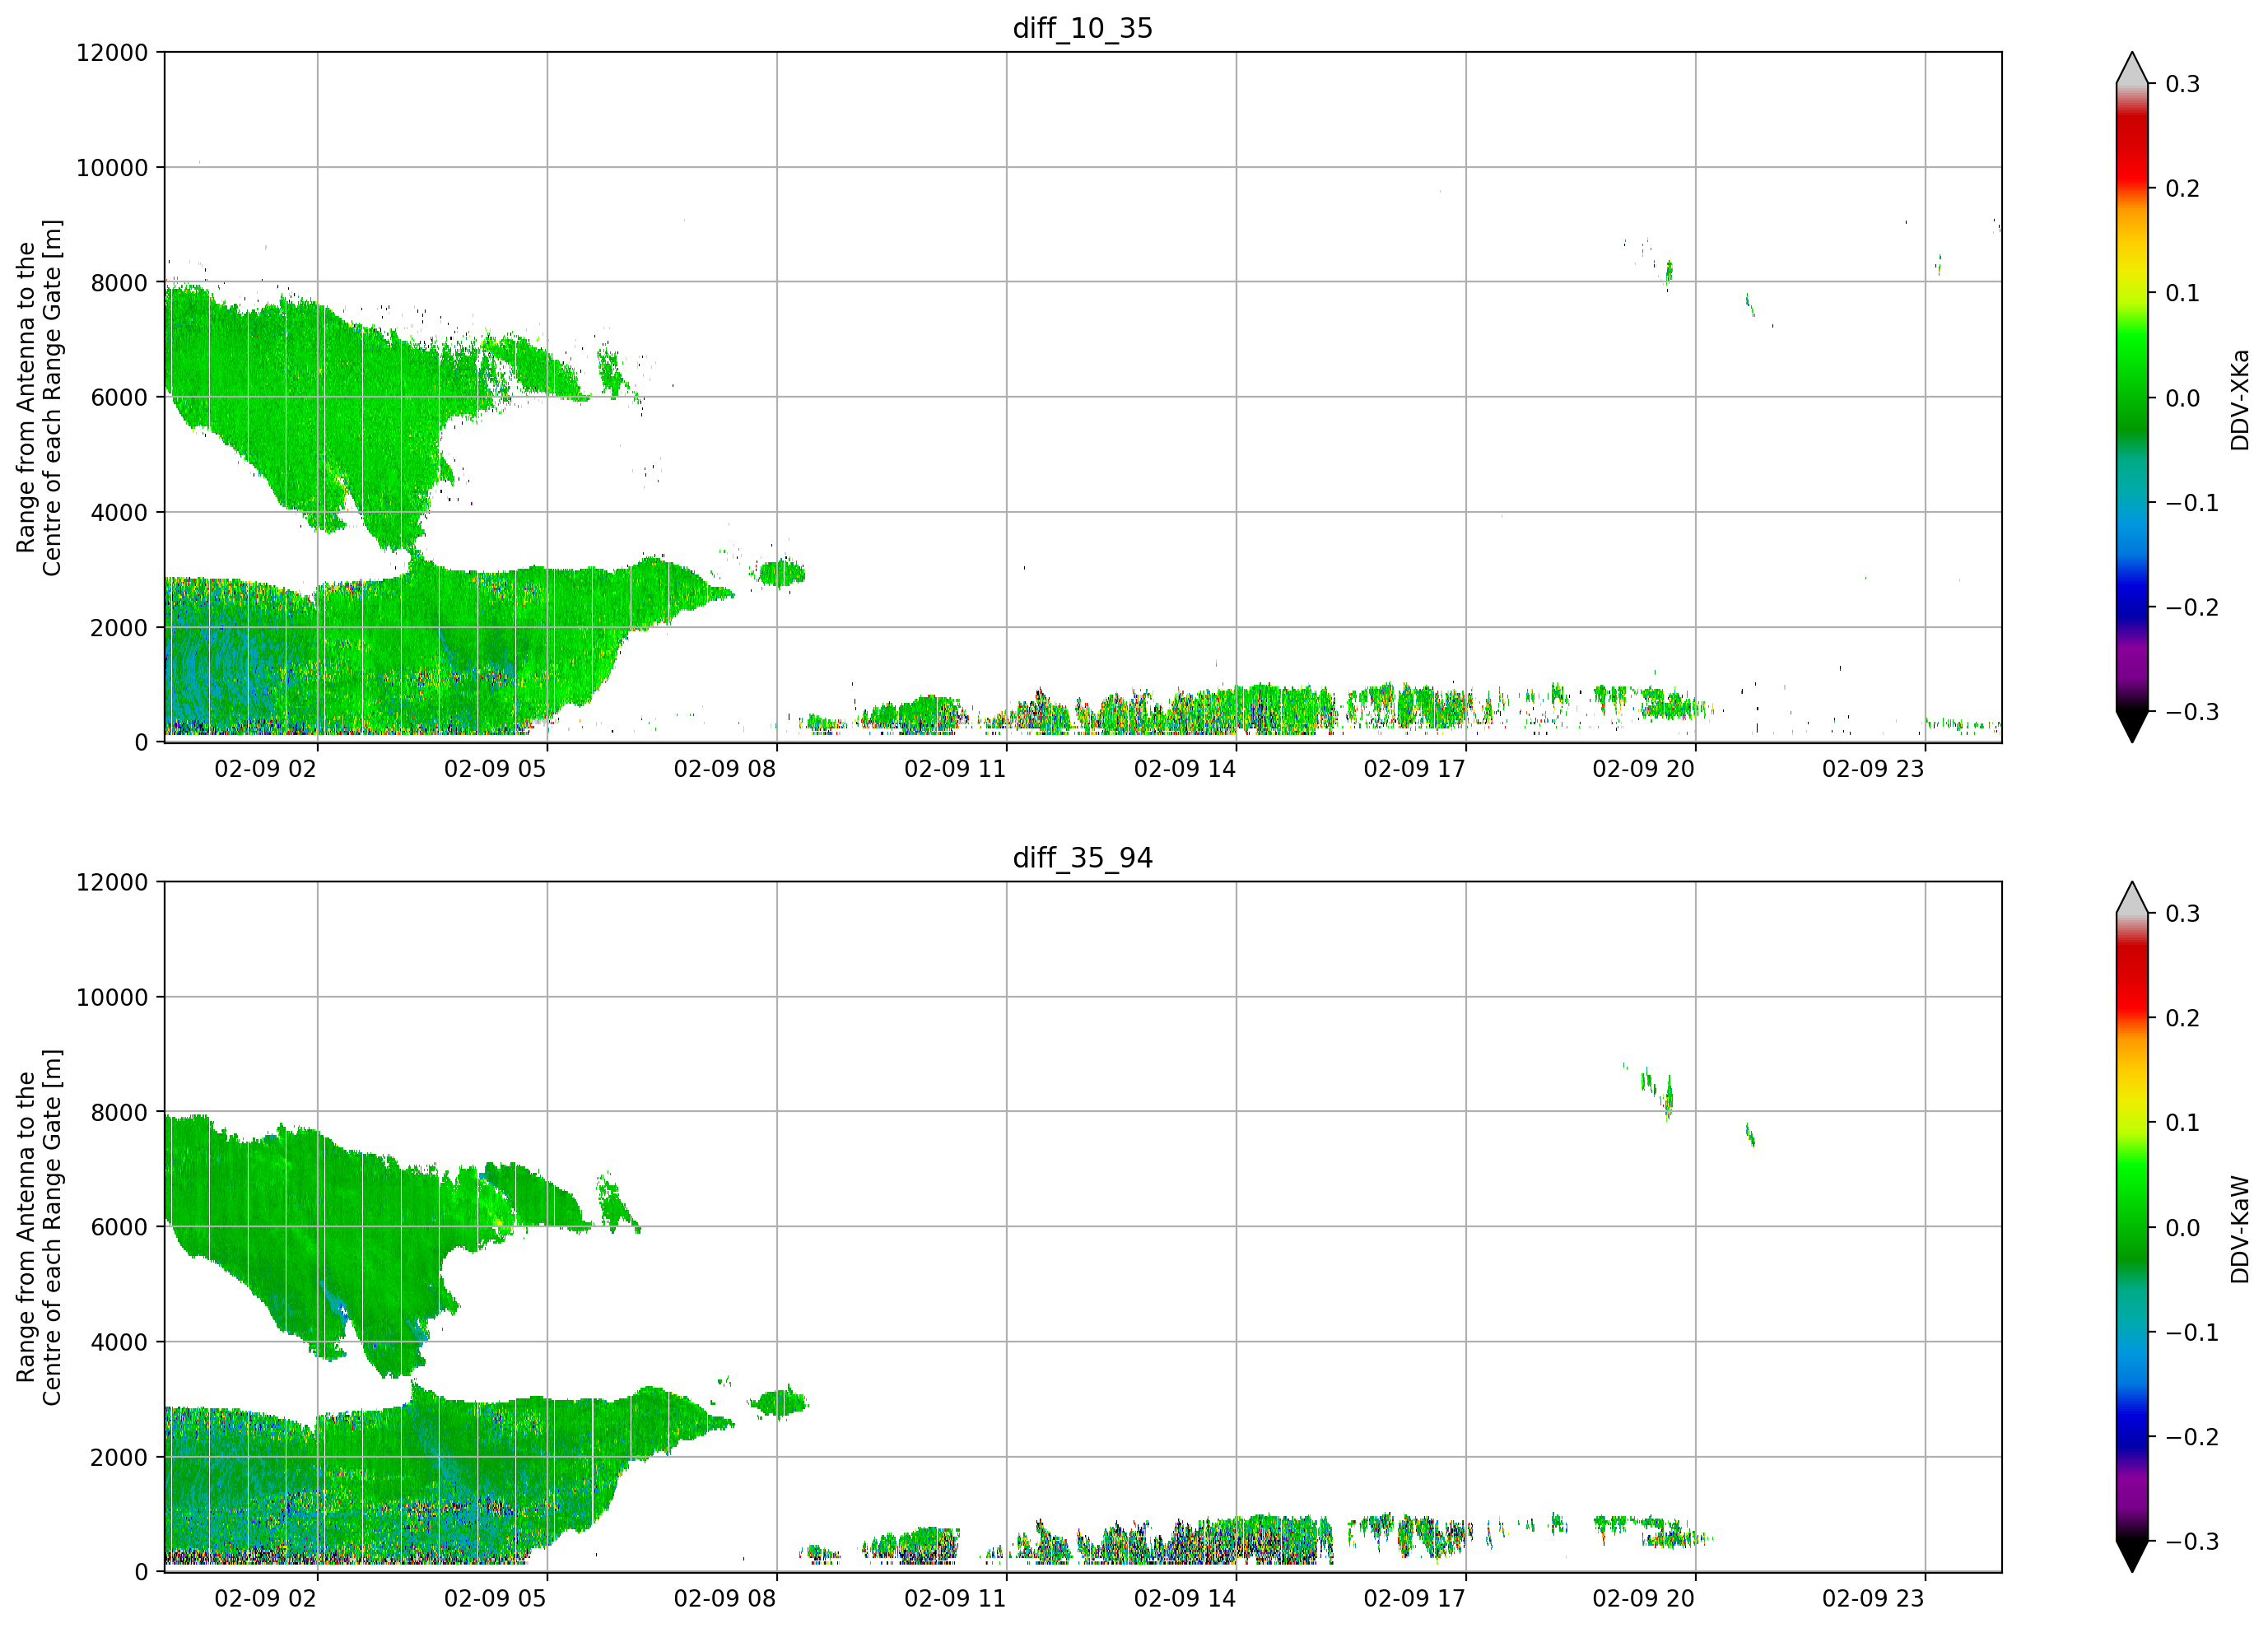This screenshot has height=1628, width=2268.
Task: Select the DDV-KaW colorbar label
Action: point(2239,1229)
